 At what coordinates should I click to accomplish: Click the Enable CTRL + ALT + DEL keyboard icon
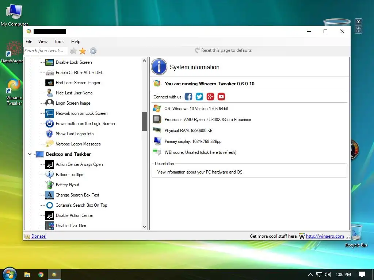tap(50, 73)
